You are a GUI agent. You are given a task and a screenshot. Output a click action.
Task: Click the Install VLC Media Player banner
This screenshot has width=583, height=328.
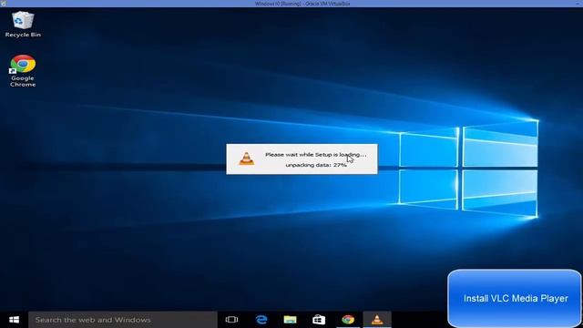(x=515, y=298)
